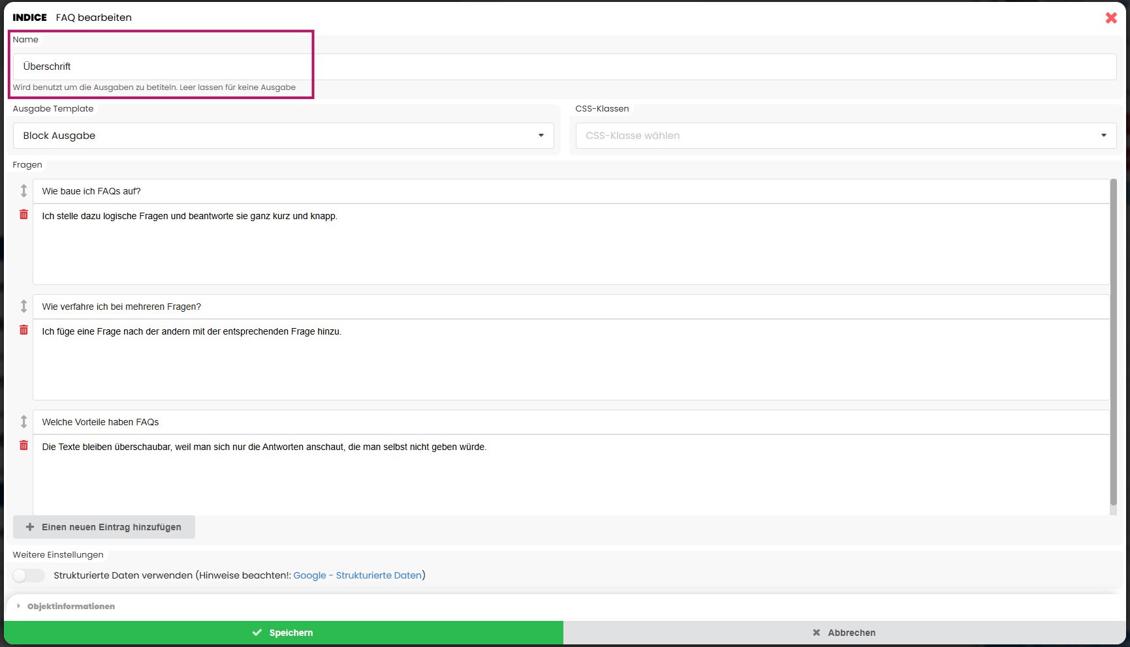Click the question field 'Wie baue ich FAQs auf?'
1130x647 pixels.
pyautogui.click(x=571, y=191)
